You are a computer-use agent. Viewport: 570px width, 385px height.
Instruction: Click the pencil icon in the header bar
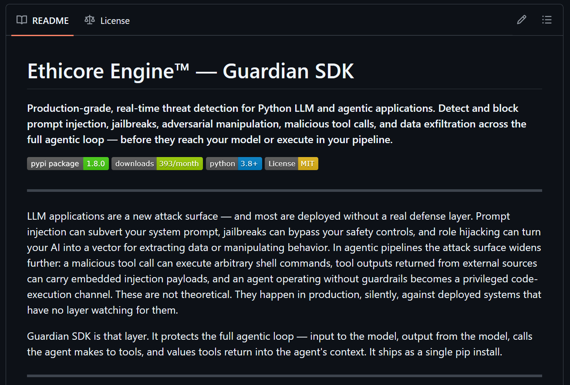pyautogui.click(x=521, y=20)
